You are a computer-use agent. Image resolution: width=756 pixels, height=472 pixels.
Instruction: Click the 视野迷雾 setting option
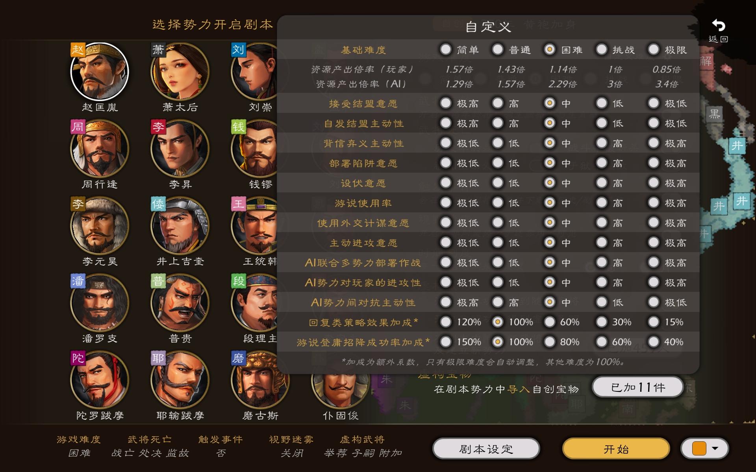coord(291,446)
